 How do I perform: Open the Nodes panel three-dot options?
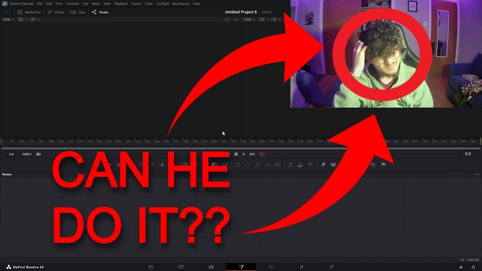pos(477,174)
